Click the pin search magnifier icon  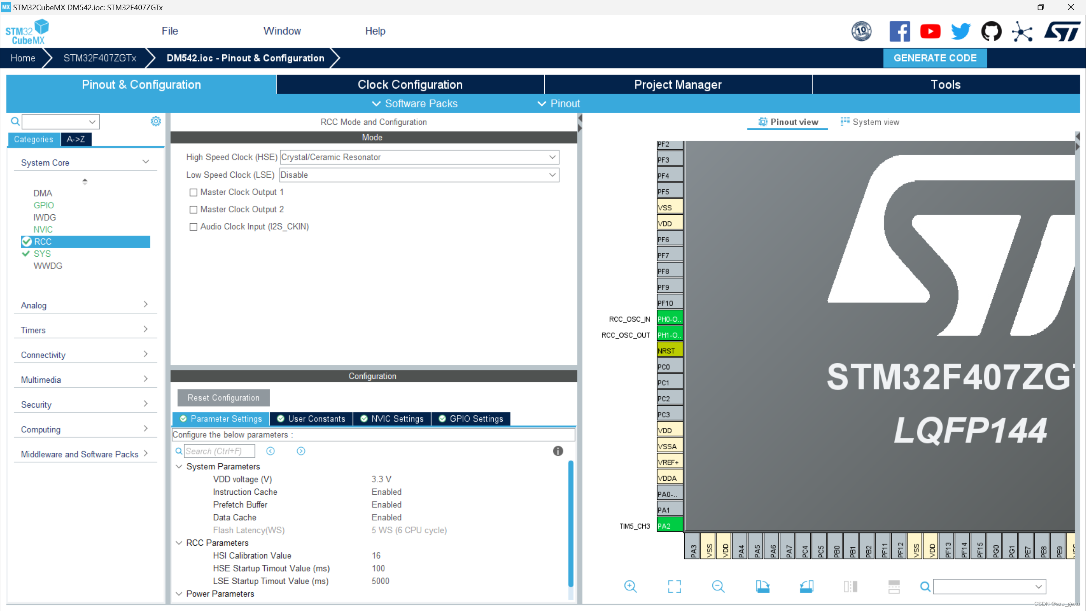coord(925,587)
